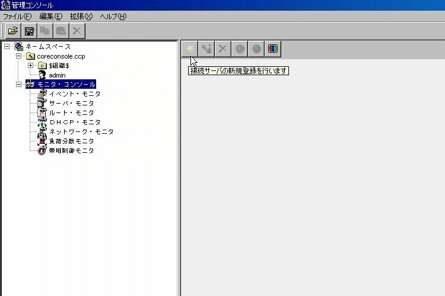445x296 pixels.
Task: Collapse the モニタ・コンソール node
Action: [19, 84]
